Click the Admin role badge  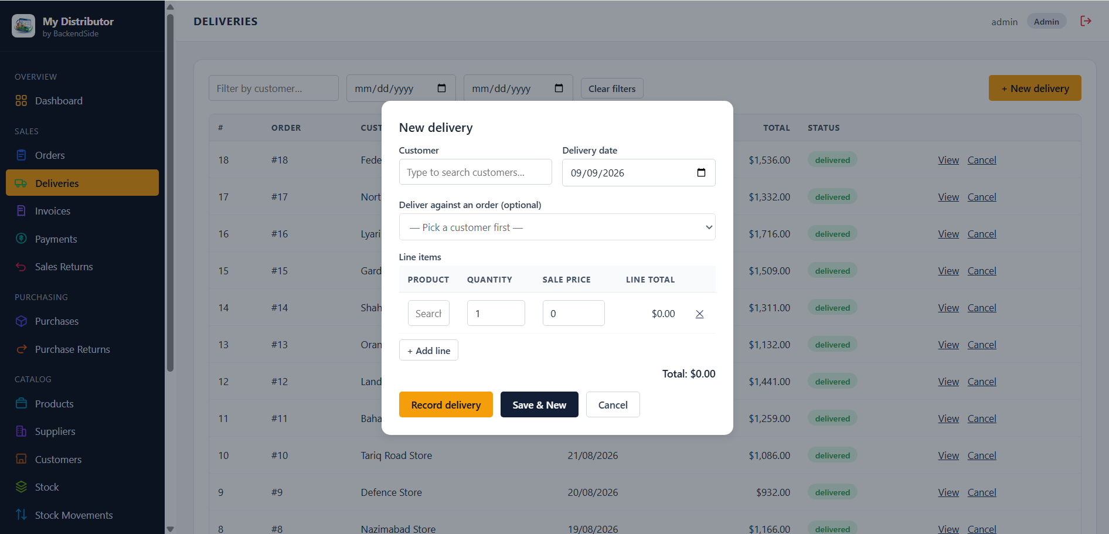1046,22
